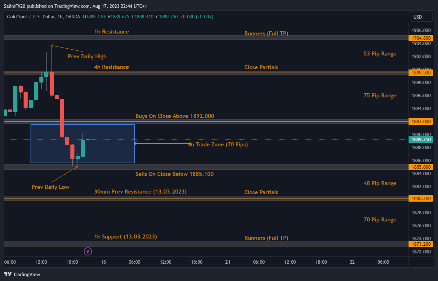The height and width of the screenshot is (281, 438).
Task: Click the Runners (Full TP) top annotation
Action: (266, 33)
